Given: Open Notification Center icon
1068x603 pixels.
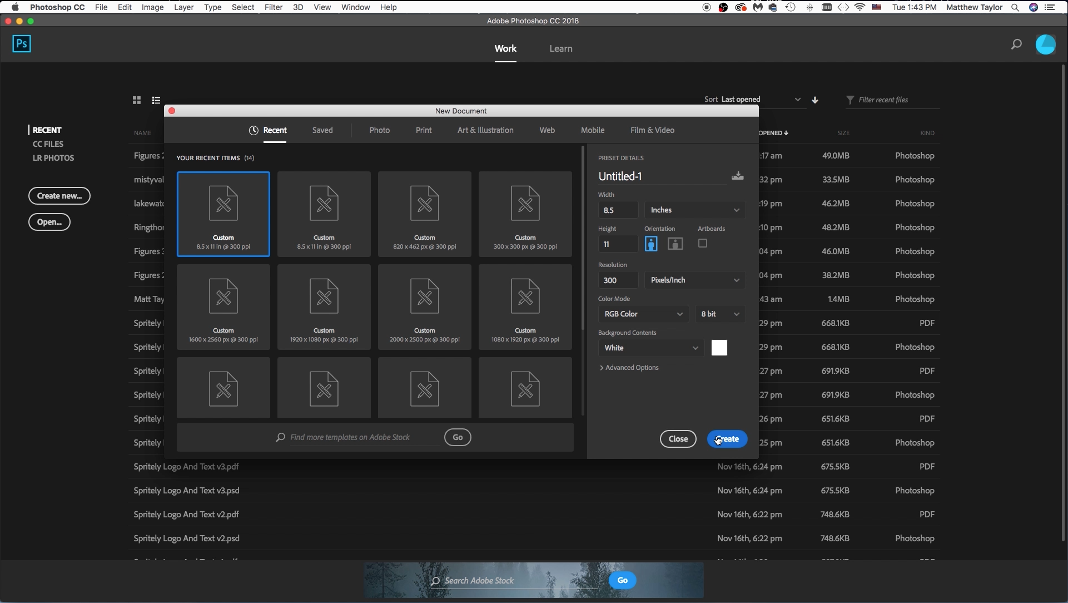Looking at the screenshot, I should click(1050, 7).
